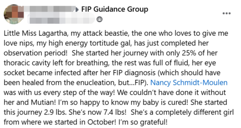The height and width of the screenshot is (128, 241).
Task: Open Nancy Schmidt-Moulen's tagged profile
Action: [x=189, y=83]
